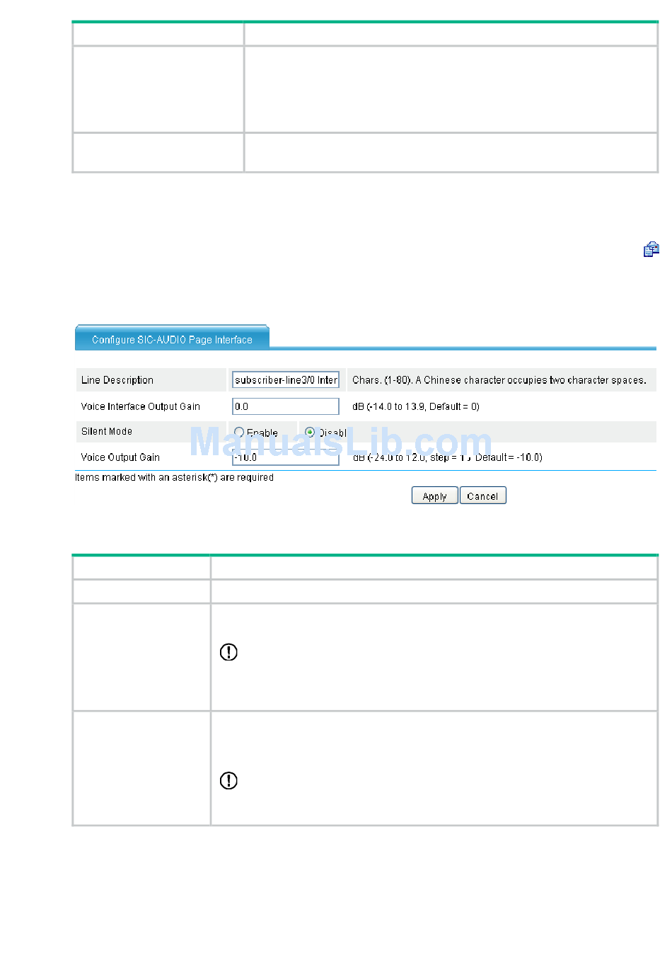Click the -24.0 to 12.0 dB range hint
This screenshot has width=672, height=960.
(447, 457)
